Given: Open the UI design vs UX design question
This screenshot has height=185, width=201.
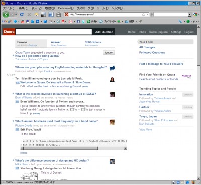Looking at the screenshot, I should click(52, 160).
